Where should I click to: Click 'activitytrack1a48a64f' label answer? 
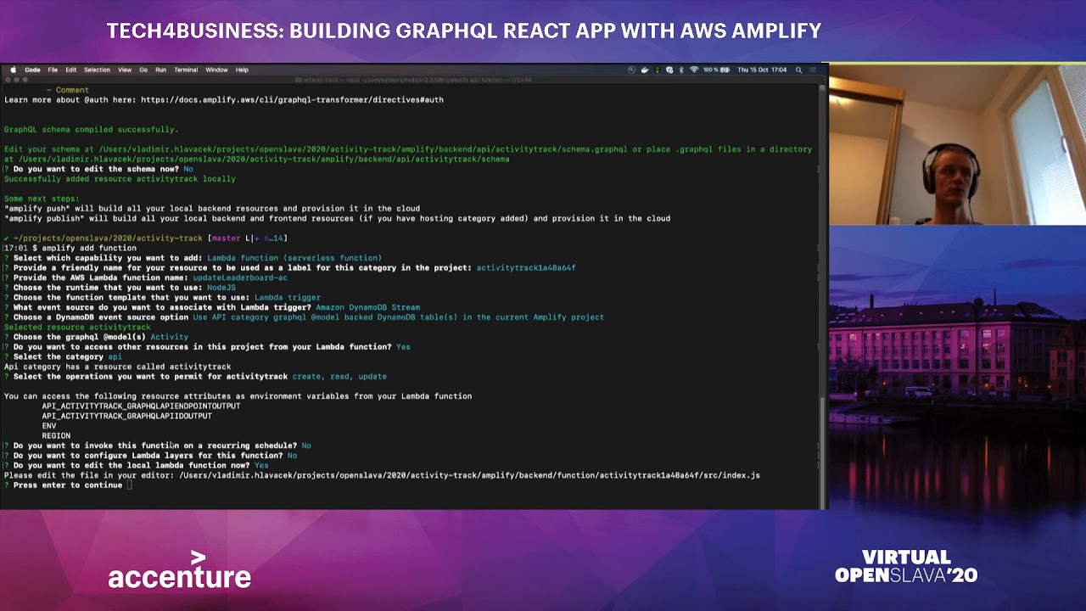point(526,268)
